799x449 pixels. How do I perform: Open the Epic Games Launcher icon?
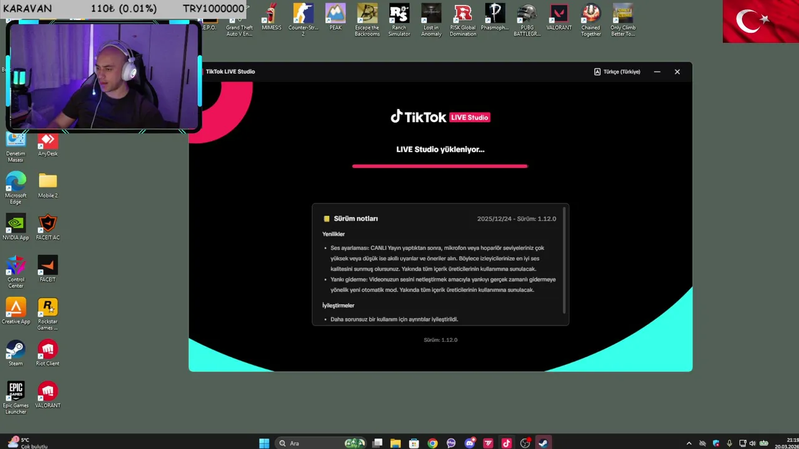pyautogui.click(x=16, y=397)
